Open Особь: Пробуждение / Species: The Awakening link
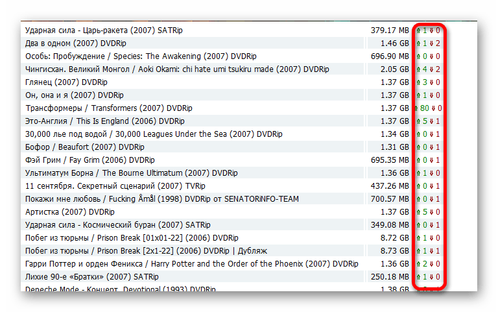This screenshot has width=498, height=312. click(141, 56)
